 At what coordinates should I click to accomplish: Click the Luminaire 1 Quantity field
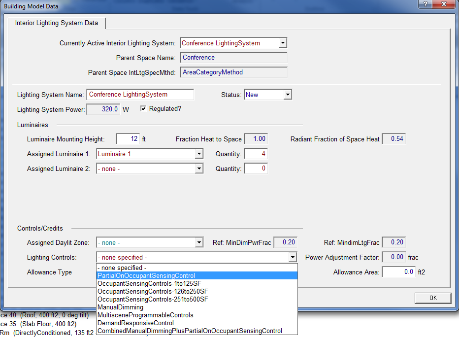(256, 154)
